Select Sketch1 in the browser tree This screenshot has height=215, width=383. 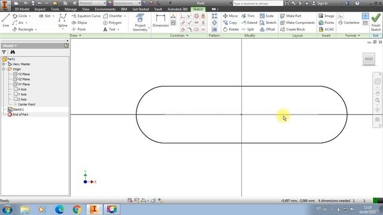point(16,109)
